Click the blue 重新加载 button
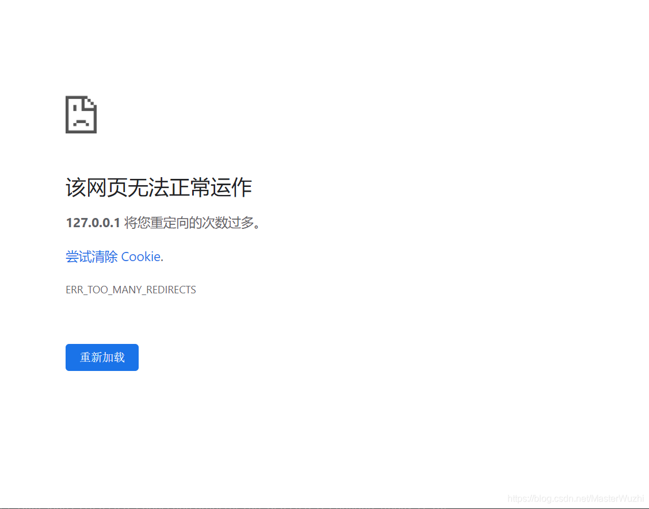Viewport: 649px width, 509px height. 102,357
